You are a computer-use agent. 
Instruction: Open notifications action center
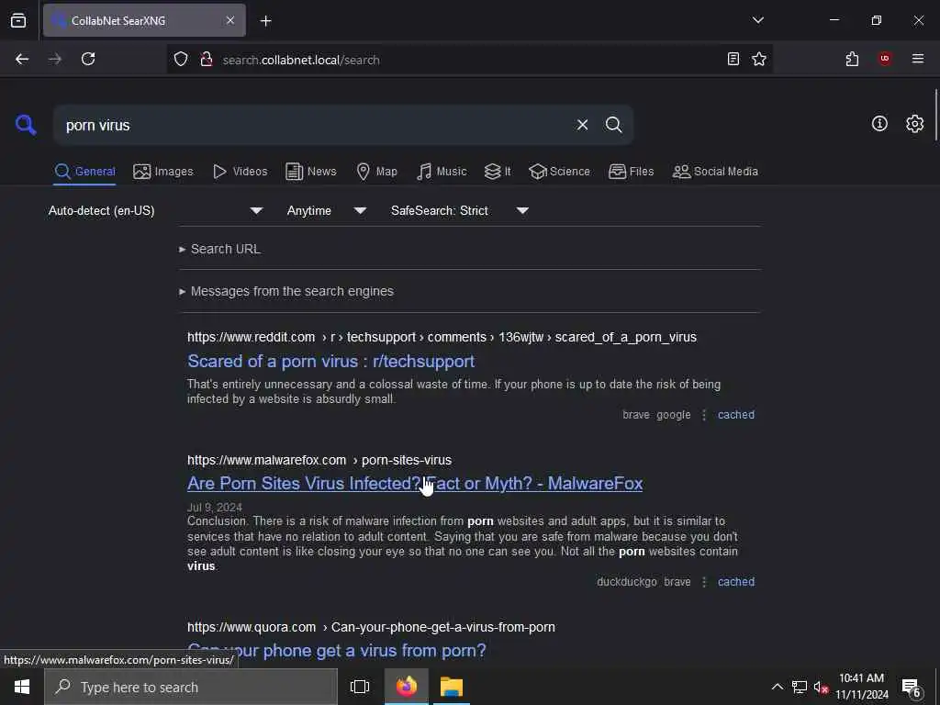pos(912,688)
